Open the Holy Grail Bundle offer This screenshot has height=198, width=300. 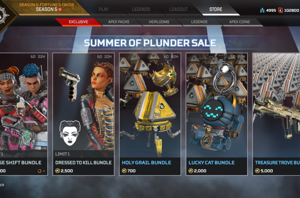150,114
